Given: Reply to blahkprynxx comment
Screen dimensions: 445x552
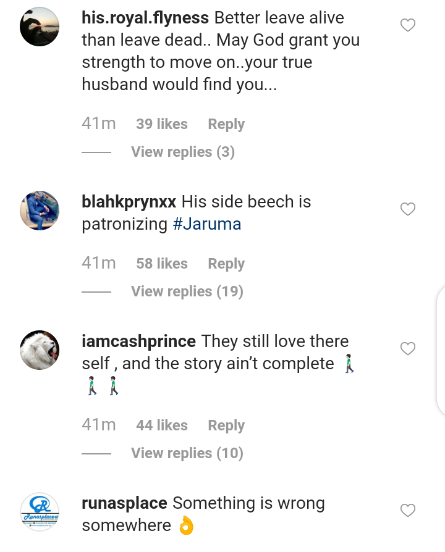Looking at the screenshot, I should [226, 264].
